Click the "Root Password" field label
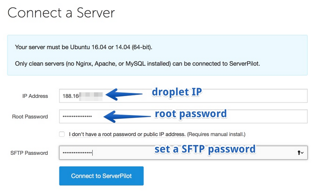The image size is (317, 195). pyautogui.click(x=30, y=117)
